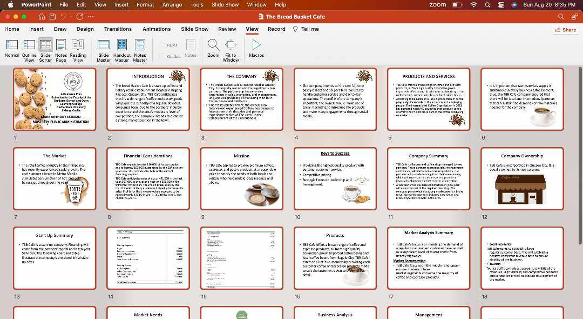The width and height of the screenshot is (583, 319).
Task: Select PRODUCTS AND SERVICES slide thumbnail
Action: click(429, 99)
